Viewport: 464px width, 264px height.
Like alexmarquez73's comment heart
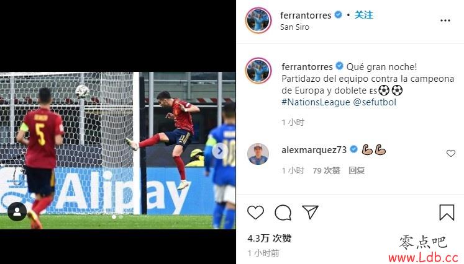pyautogui.click(x=451, y=153)
